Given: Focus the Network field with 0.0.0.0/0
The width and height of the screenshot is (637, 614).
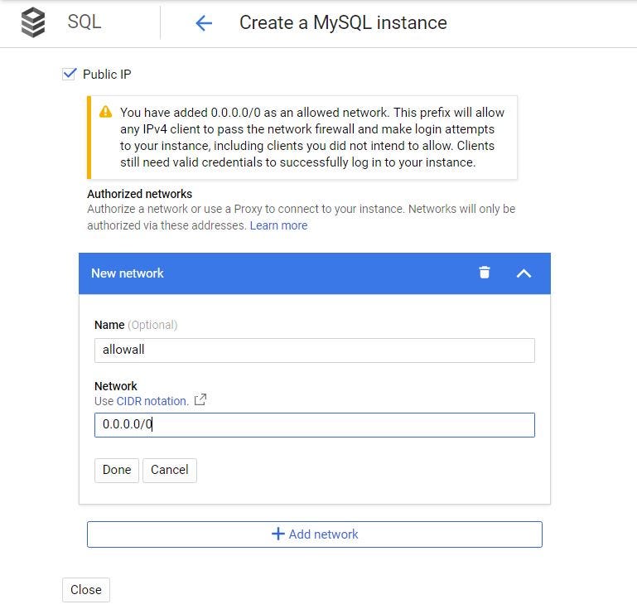Looking at the screenshot, I should click(x=315, y=425).
